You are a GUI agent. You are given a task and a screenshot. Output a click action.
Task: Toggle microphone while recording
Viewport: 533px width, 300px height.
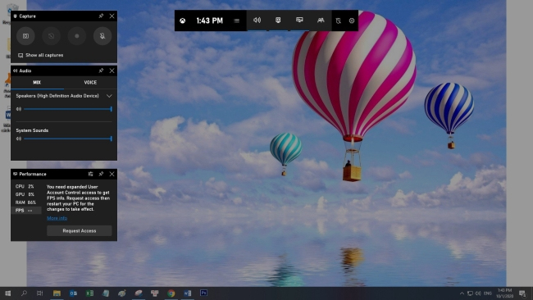pyautogui.click(x=102, y=36)
